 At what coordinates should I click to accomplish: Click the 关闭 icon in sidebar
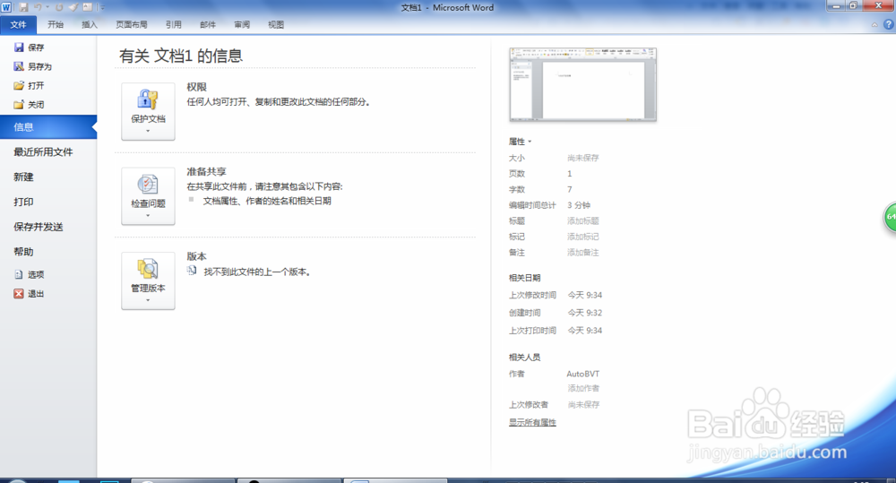coord(19,105)
